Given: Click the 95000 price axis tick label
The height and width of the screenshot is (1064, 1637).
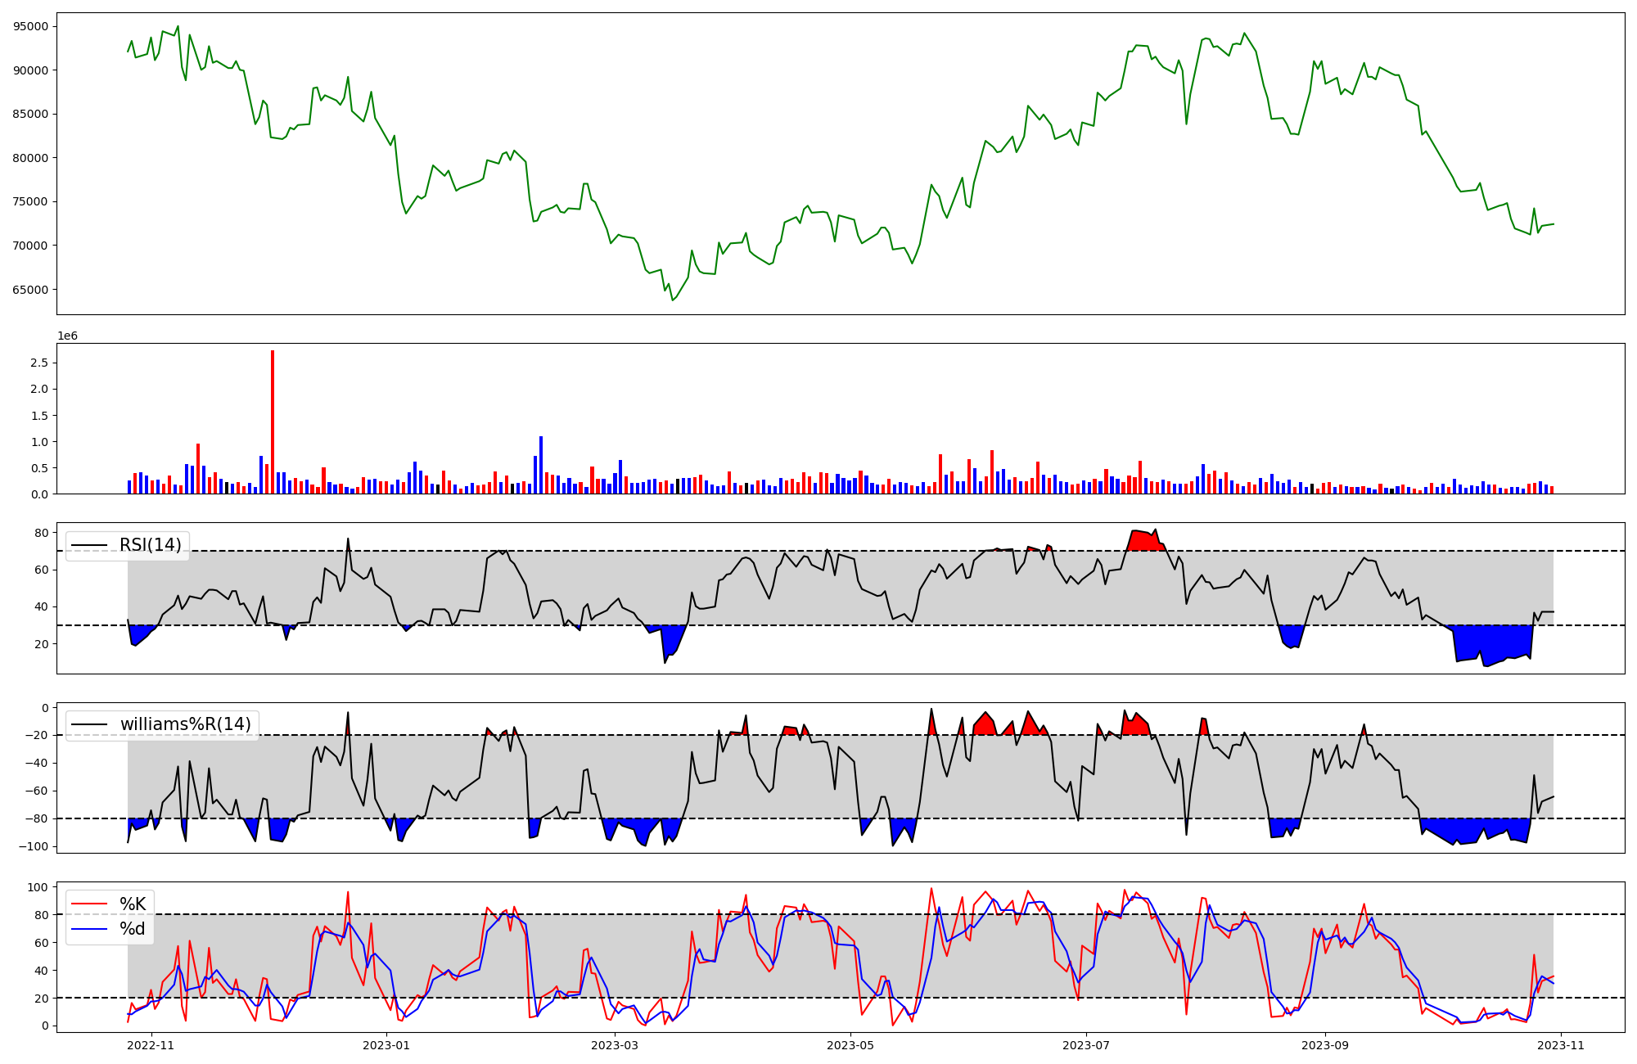Looking at the screenshot, I should [30, 26].
